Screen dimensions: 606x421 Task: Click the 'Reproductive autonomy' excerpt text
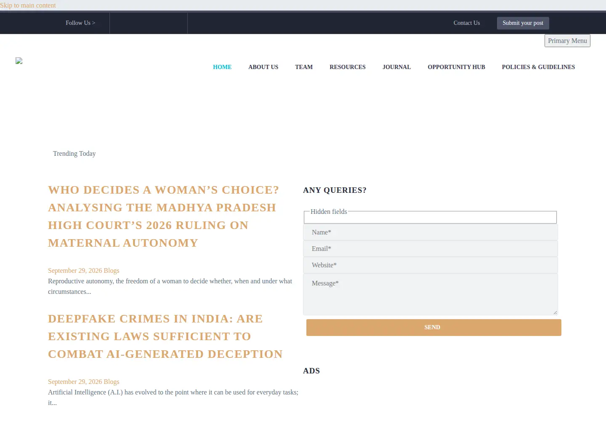pos(170,286)
